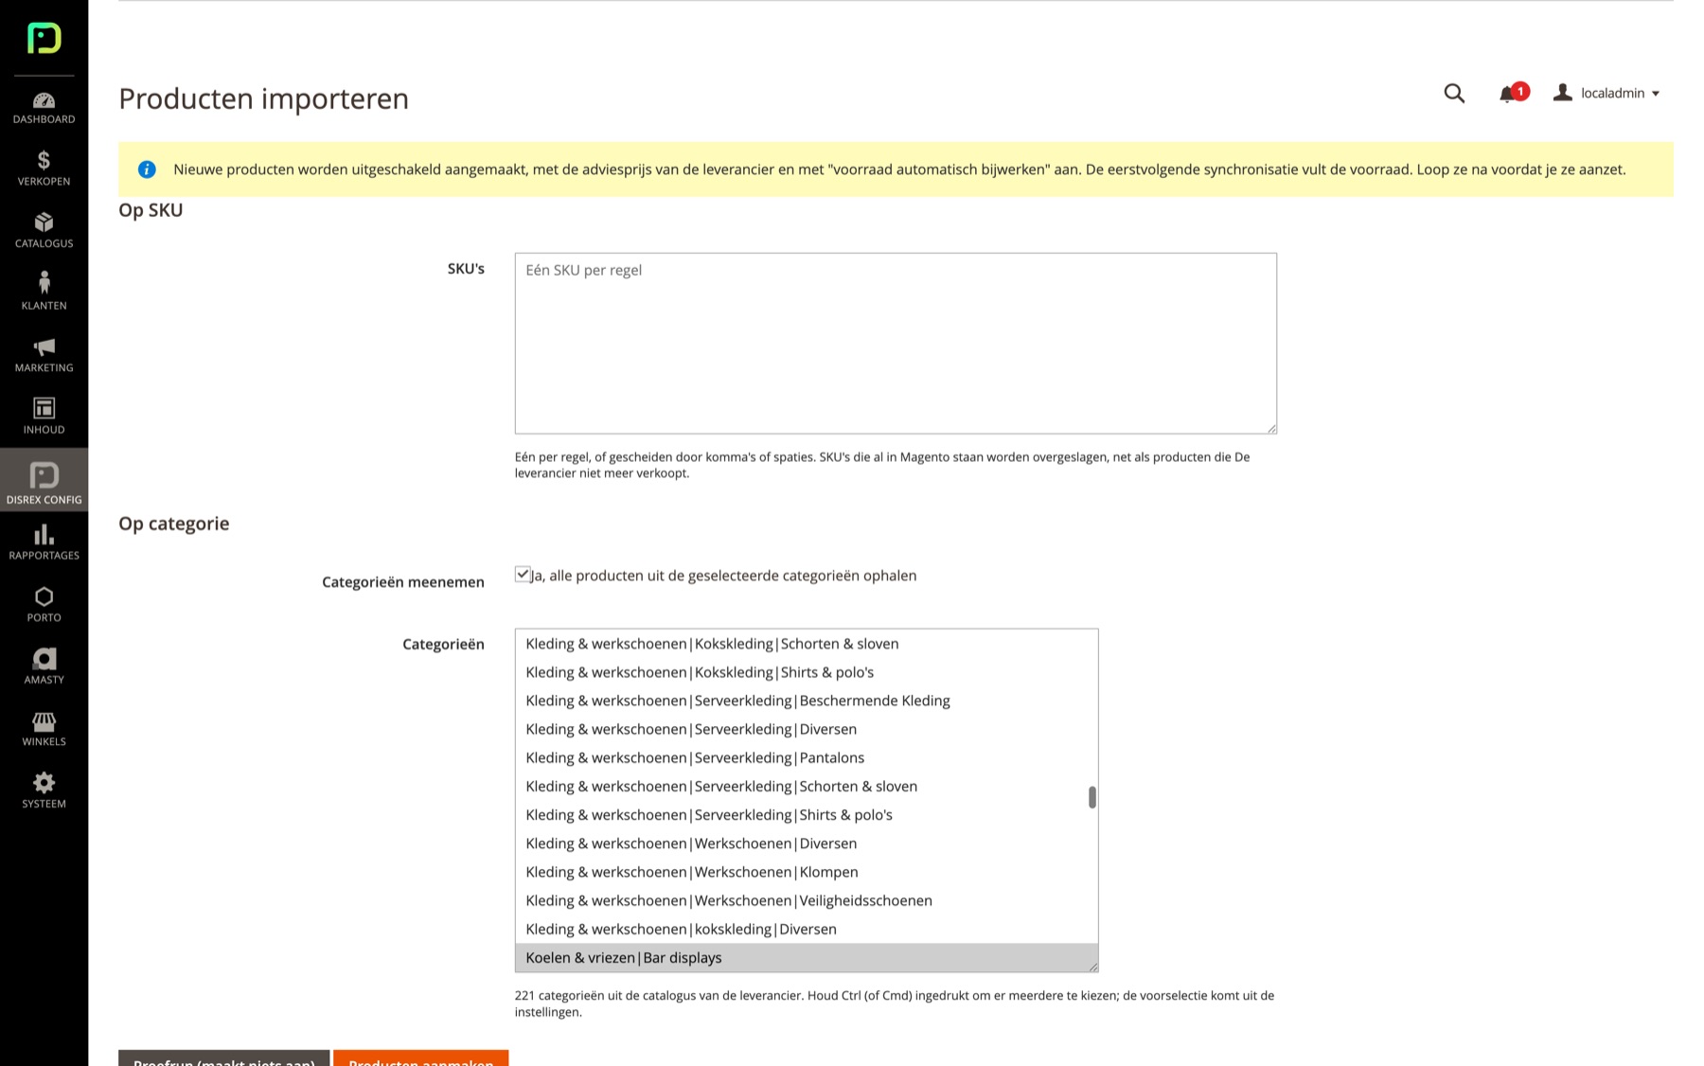This screenshot has width=1704, height=1066.
Task: Click the 'Op categorie' section heading
Action: click(x=174, y=524)
